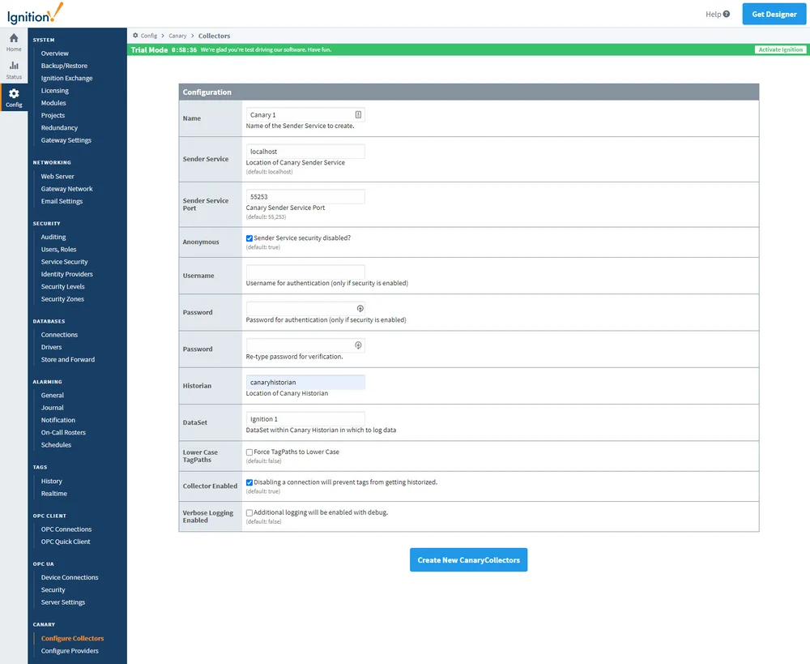810x664 pixels.
Task: Click the Config breadcrumb link
Action: (x=149, y=36)
